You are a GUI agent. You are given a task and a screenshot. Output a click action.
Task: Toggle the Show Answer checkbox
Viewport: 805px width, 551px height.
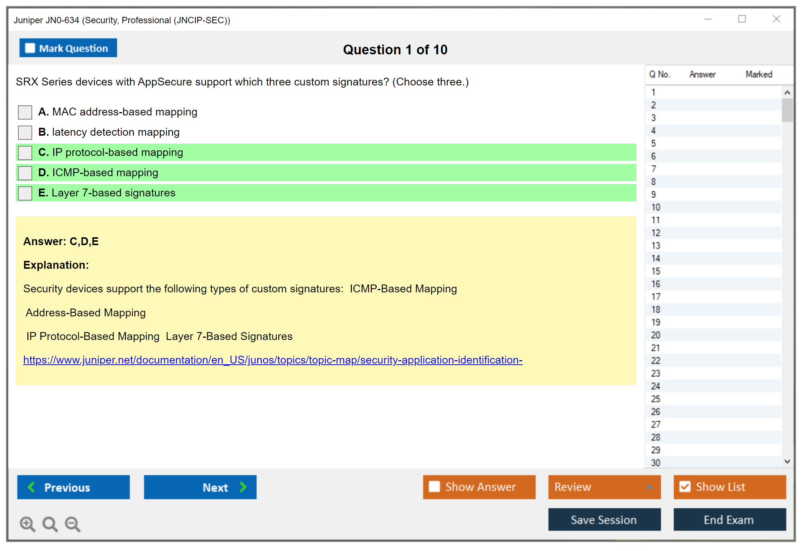(x=434, y=487)
